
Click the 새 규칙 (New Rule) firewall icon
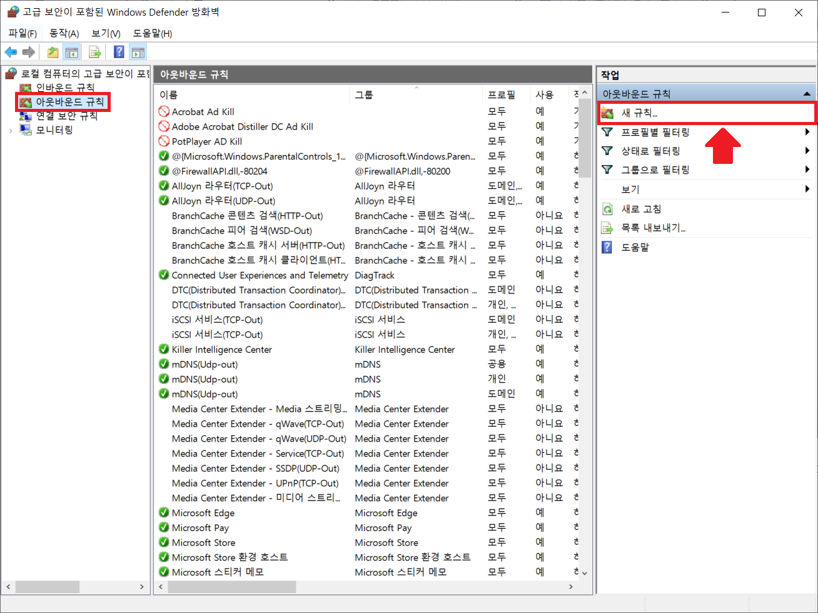pyautogui.click(x=607, y=113)
